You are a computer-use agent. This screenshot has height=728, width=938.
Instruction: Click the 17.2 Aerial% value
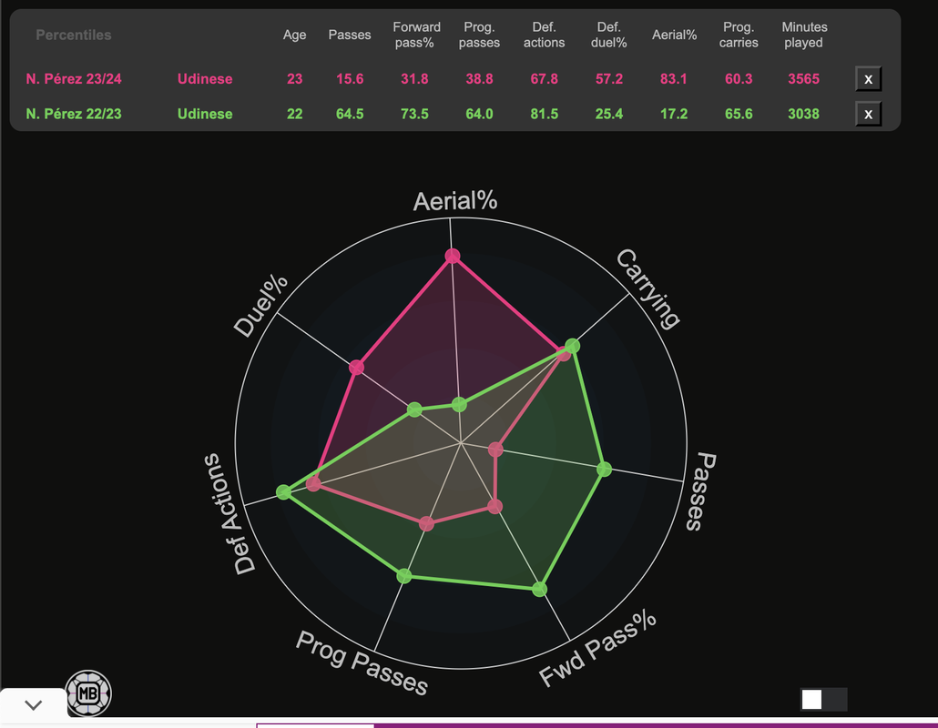coord(674,114)
